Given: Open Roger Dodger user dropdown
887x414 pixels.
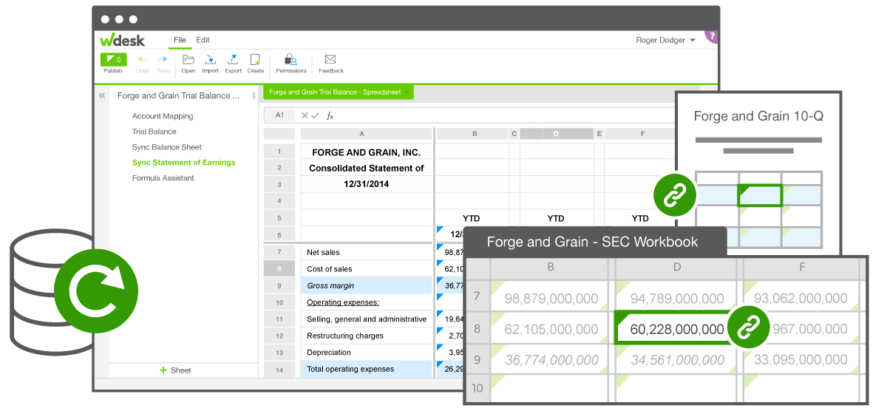Looking at the screenshot, I should coord(666,40).
